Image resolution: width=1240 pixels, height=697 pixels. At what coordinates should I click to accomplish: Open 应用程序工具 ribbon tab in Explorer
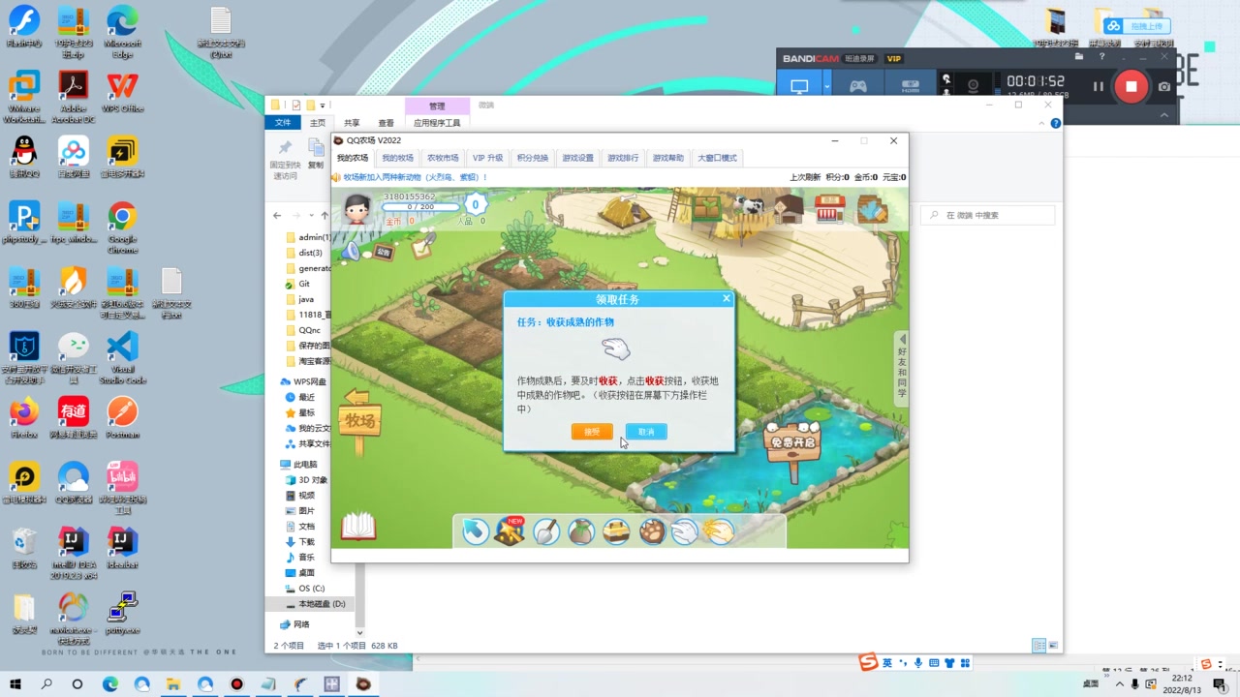click(437, 123)
